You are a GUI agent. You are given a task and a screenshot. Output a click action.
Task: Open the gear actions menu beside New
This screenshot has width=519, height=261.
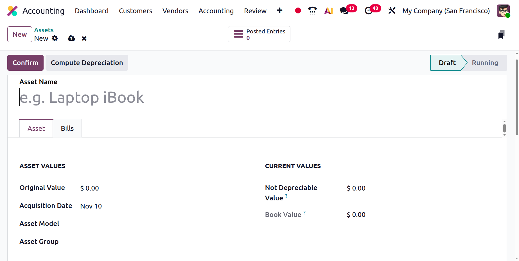click(x=55, y=38)
